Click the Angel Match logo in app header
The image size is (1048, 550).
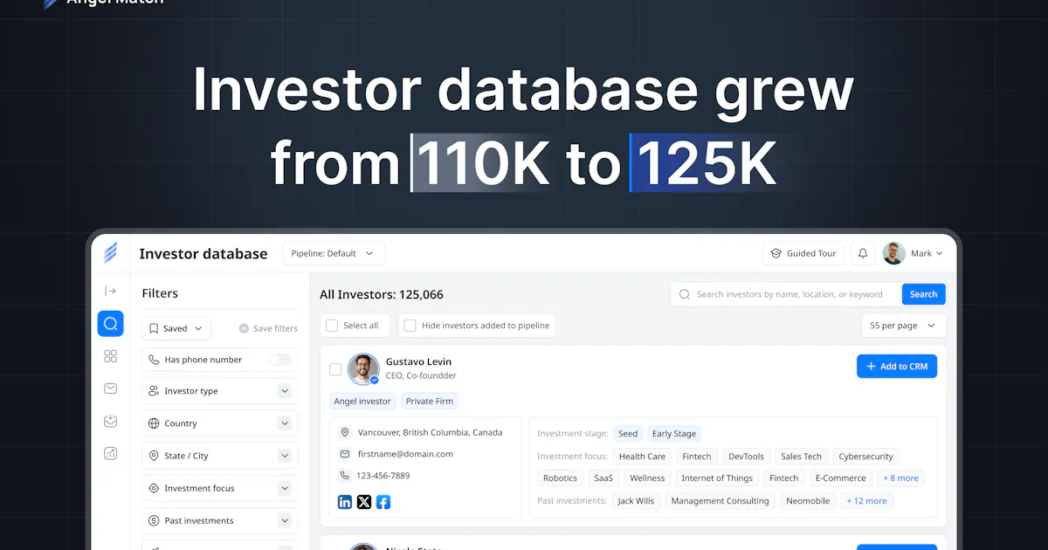[110, 253]
